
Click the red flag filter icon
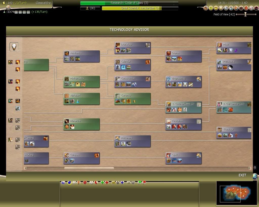(x=144, y=182)
